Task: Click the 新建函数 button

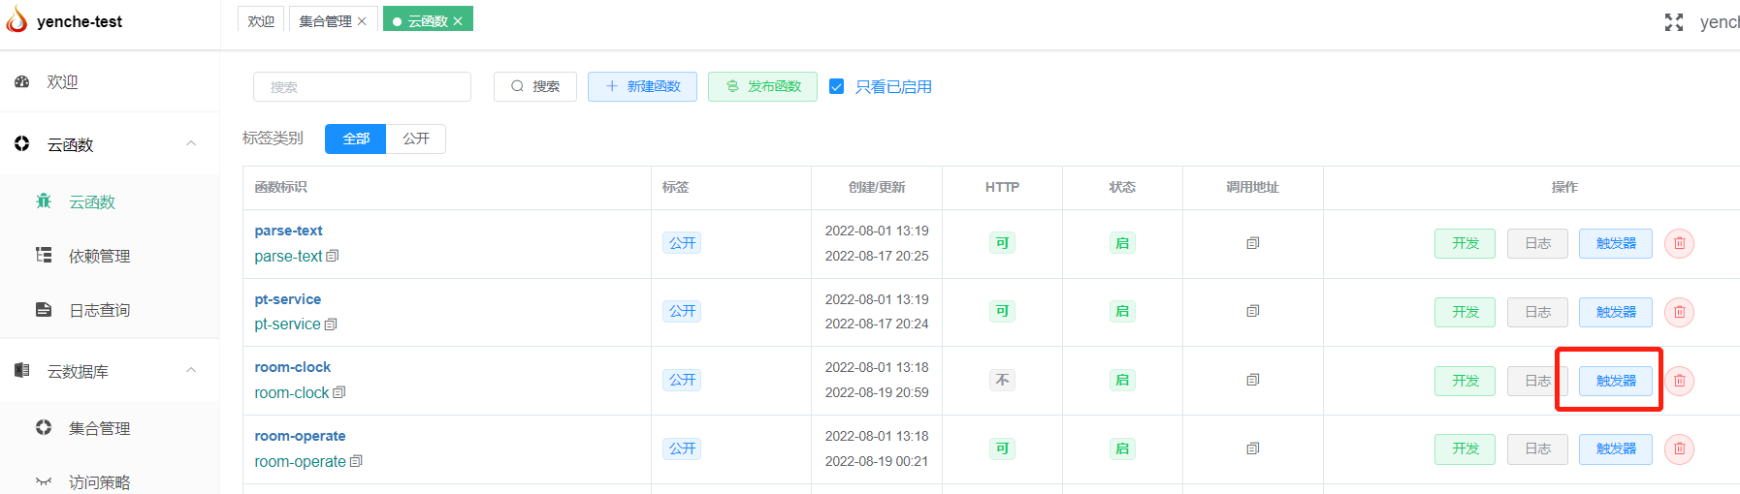Action: pos(642,86)
